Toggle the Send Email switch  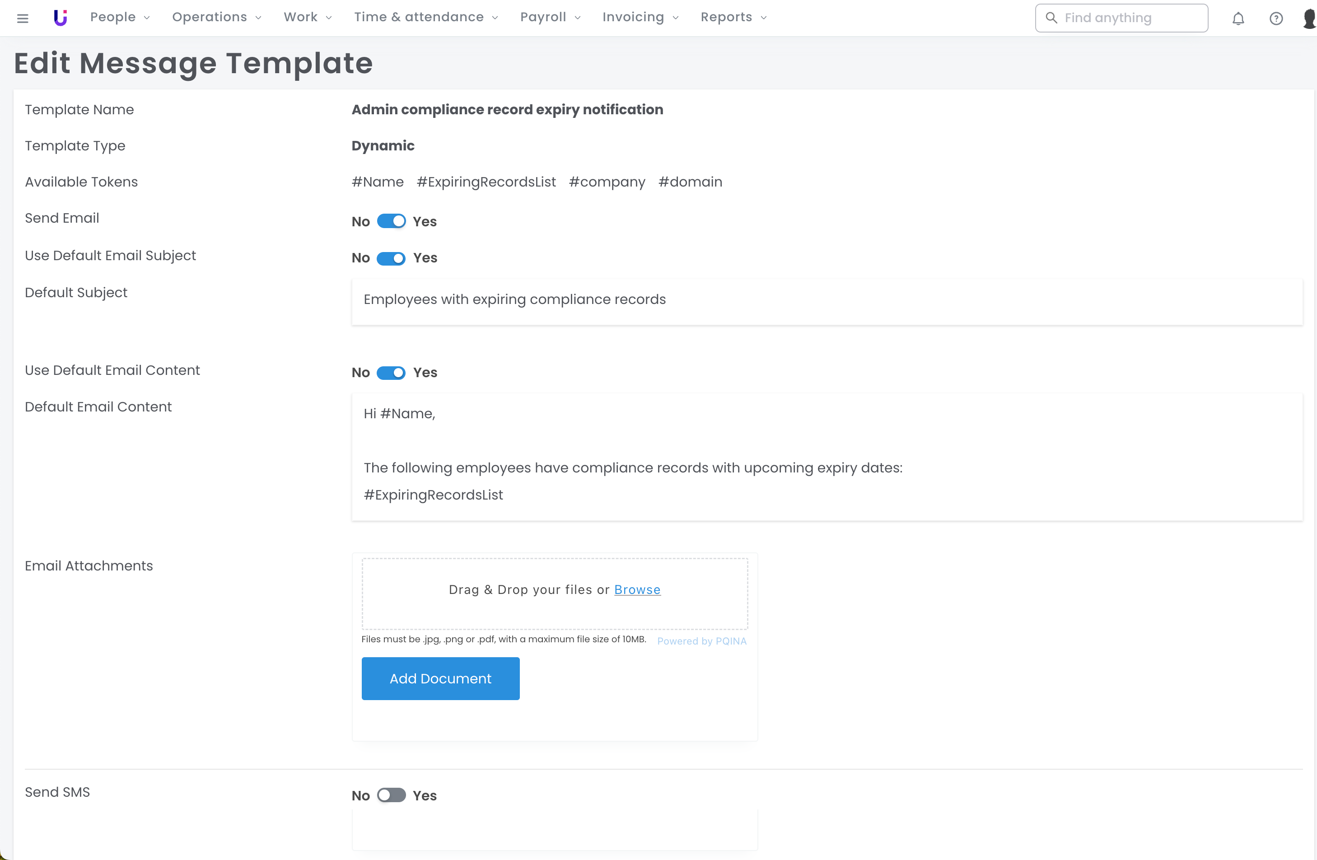pyautogui.click(x=391, y=221)
